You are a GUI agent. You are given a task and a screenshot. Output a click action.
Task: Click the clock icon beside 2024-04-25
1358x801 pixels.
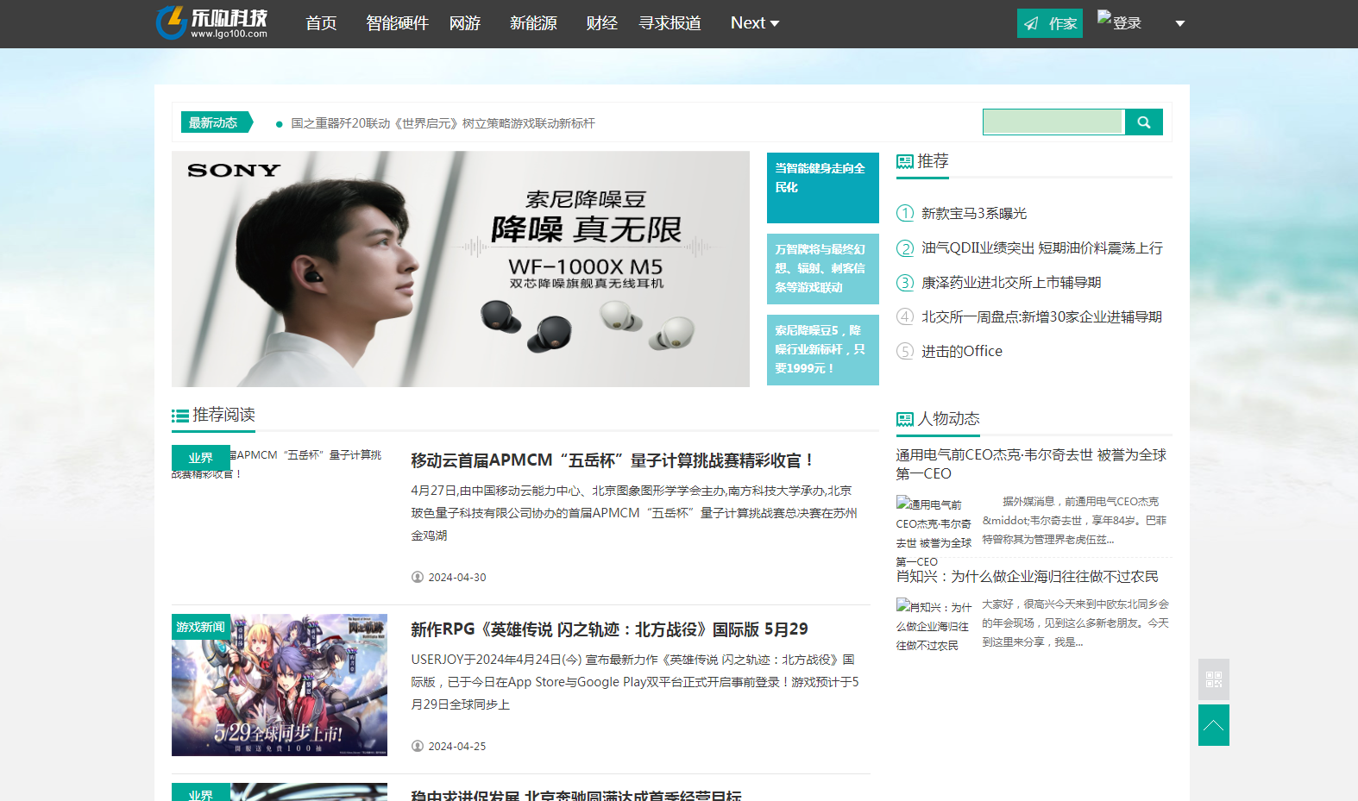[x=418, y=746]
